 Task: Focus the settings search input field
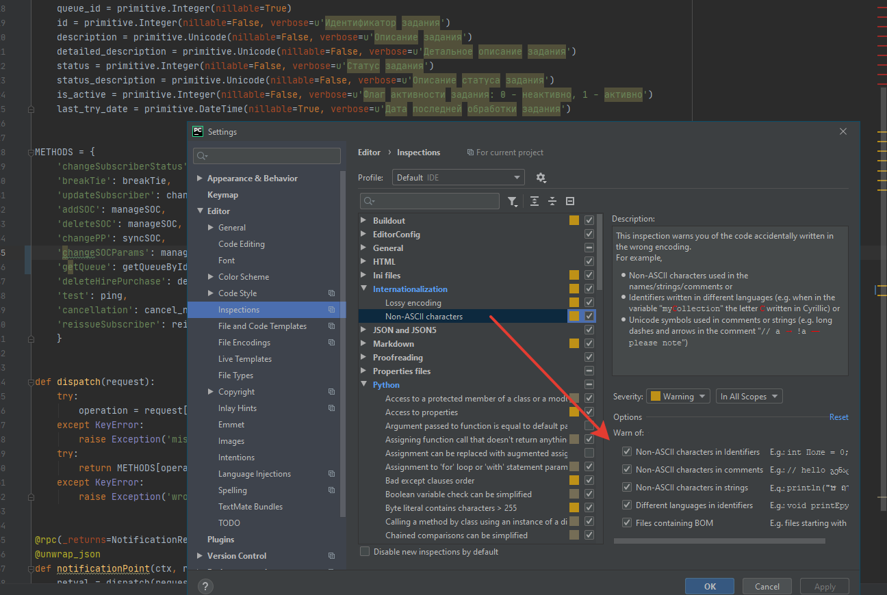[267, 156]
